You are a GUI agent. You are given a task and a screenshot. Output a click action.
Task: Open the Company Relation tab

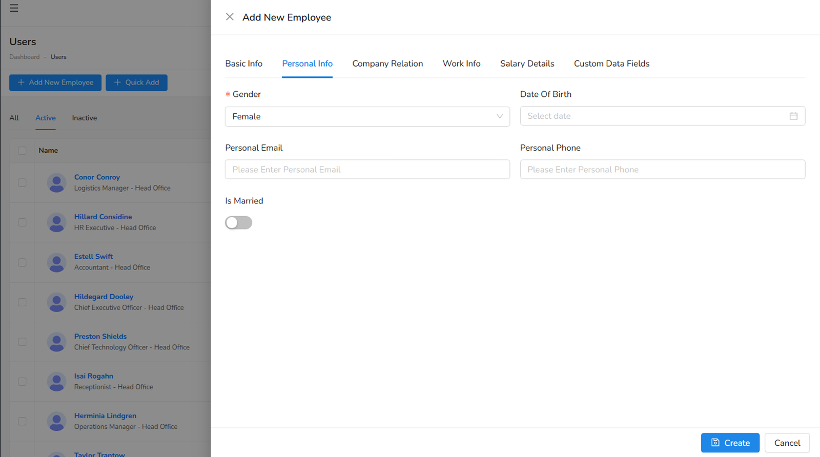tap(387, 64)
